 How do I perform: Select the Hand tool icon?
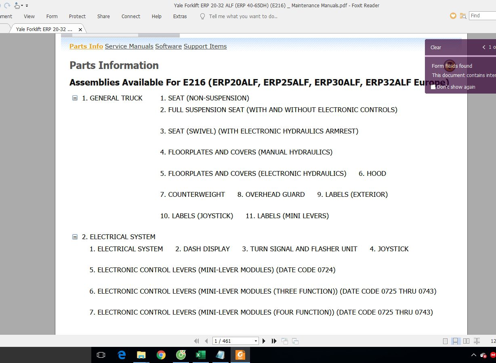(17, 6)
